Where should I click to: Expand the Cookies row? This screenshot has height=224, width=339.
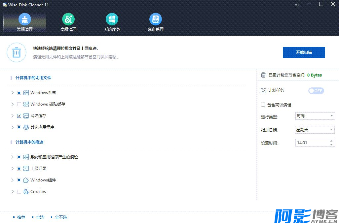pos(12,192)
